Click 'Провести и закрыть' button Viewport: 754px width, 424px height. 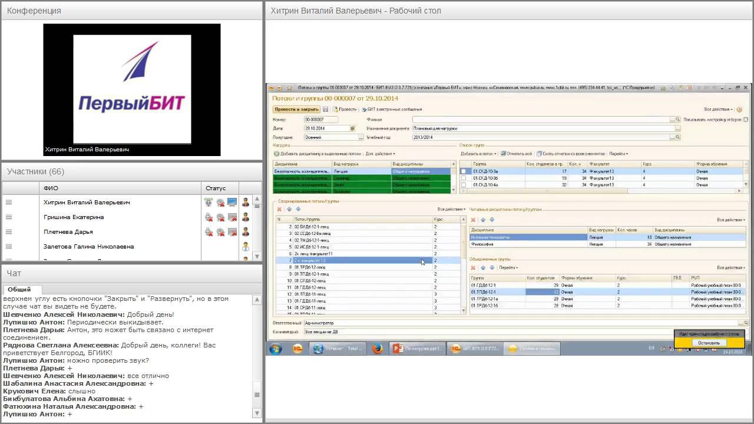tap(296, 110)
